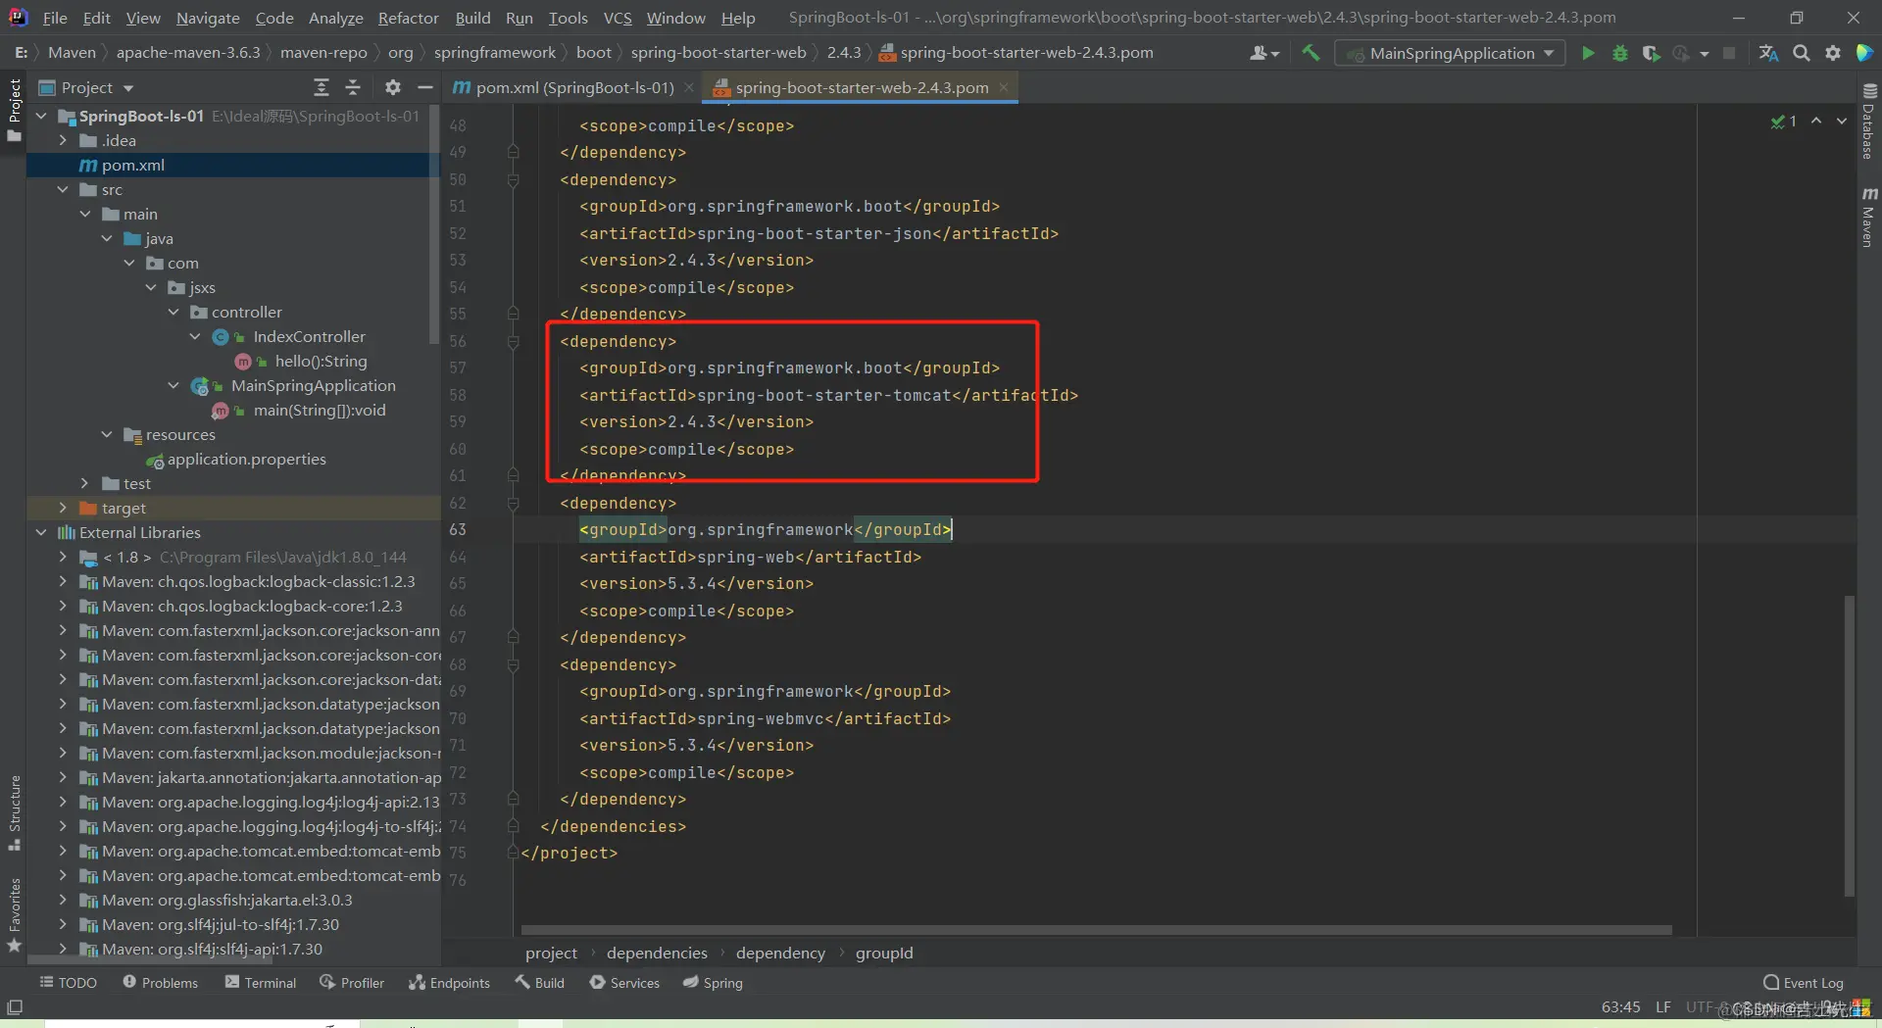Screen dimensions: 1882x1028
Task: Click the tool windows quick-access icon in status bar
Action: [15, 1007]
